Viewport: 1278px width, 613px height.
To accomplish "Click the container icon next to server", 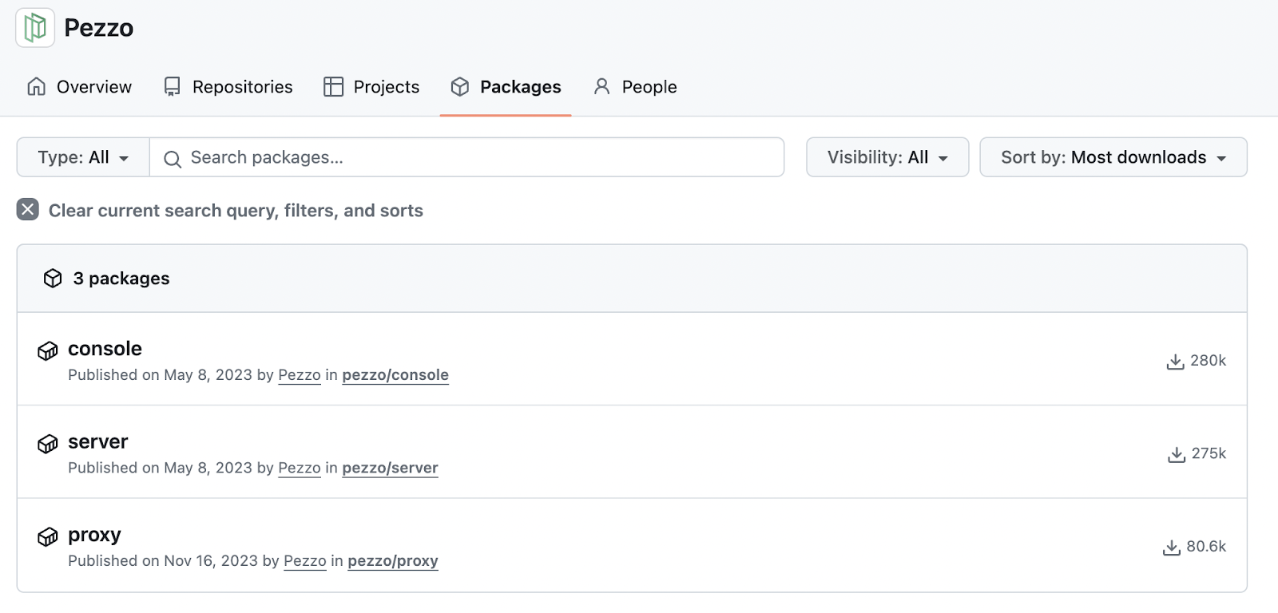I will tap(48, 444).
